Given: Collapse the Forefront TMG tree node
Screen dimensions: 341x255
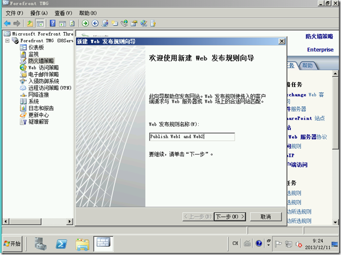Looking at the screenshot, I should click(x=7, y=41).
